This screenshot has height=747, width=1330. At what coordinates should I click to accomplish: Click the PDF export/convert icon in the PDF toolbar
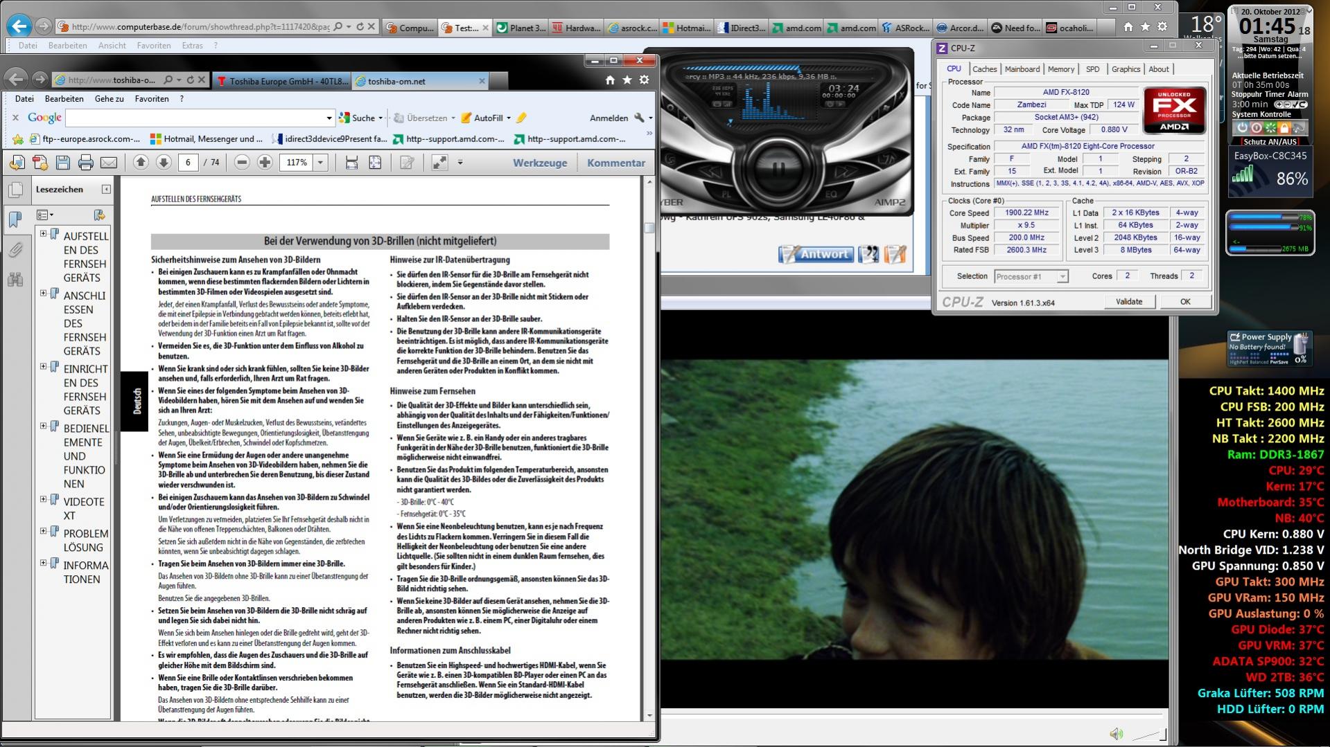[17, 163]
